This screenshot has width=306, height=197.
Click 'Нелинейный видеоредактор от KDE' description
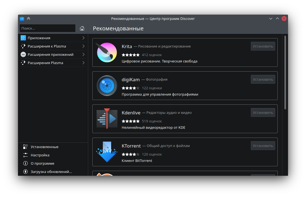coord(153,128)
